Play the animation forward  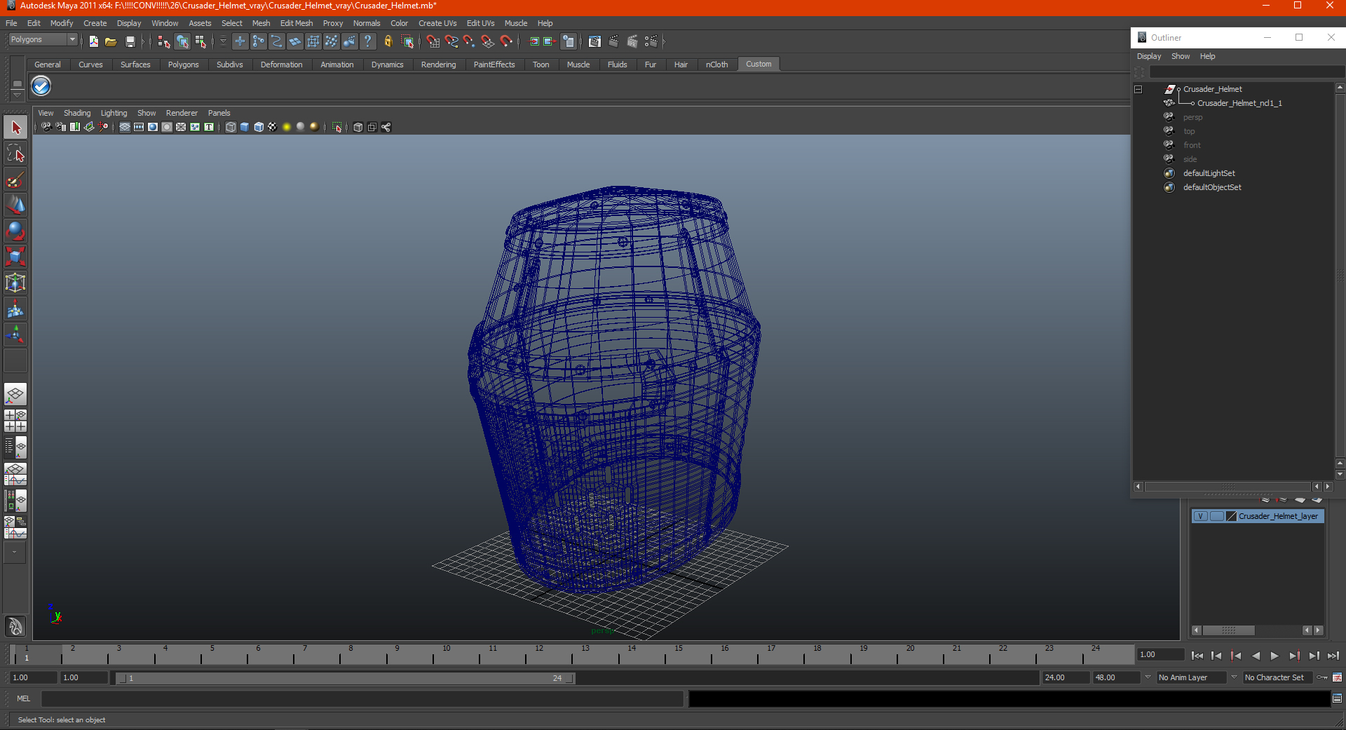tap(1274, 656)
